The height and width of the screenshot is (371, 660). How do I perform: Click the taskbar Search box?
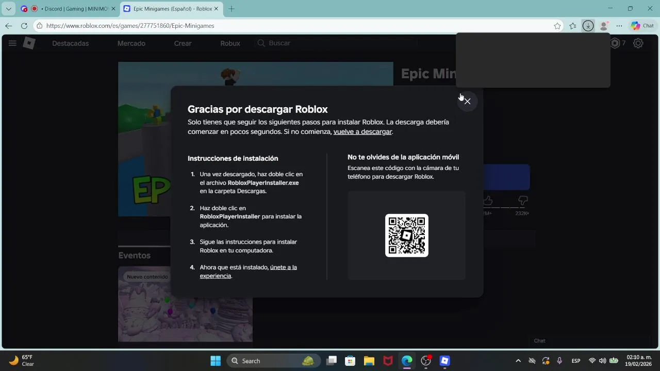click(273, 361)
